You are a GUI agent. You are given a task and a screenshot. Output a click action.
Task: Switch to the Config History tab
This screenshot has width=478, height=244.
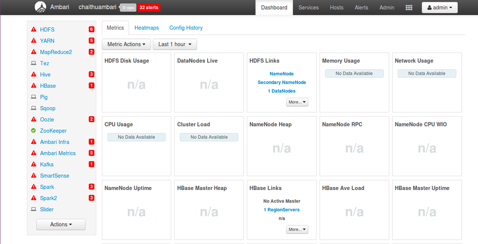tap(186, 28)
